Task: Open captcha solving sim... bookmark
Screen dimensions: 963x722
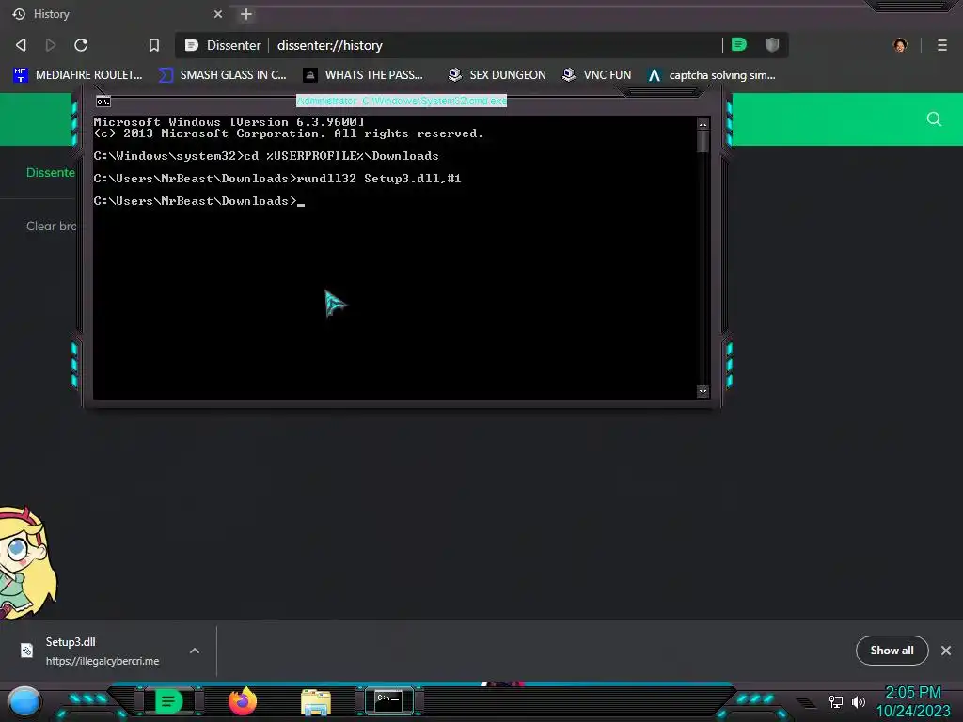Action: [712, 75]
